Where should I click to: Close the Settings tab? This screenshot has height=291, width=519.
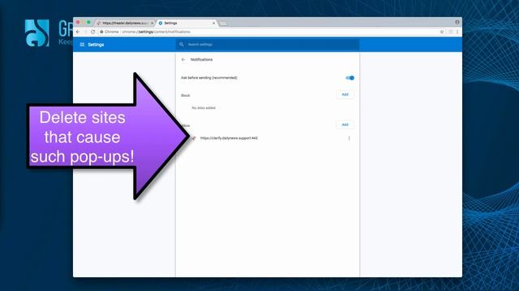tap(214, 23)
